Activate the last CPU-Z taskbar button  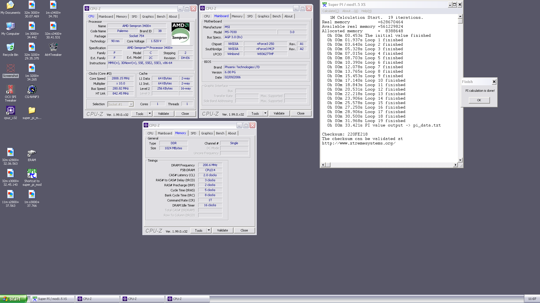(187, 299)
